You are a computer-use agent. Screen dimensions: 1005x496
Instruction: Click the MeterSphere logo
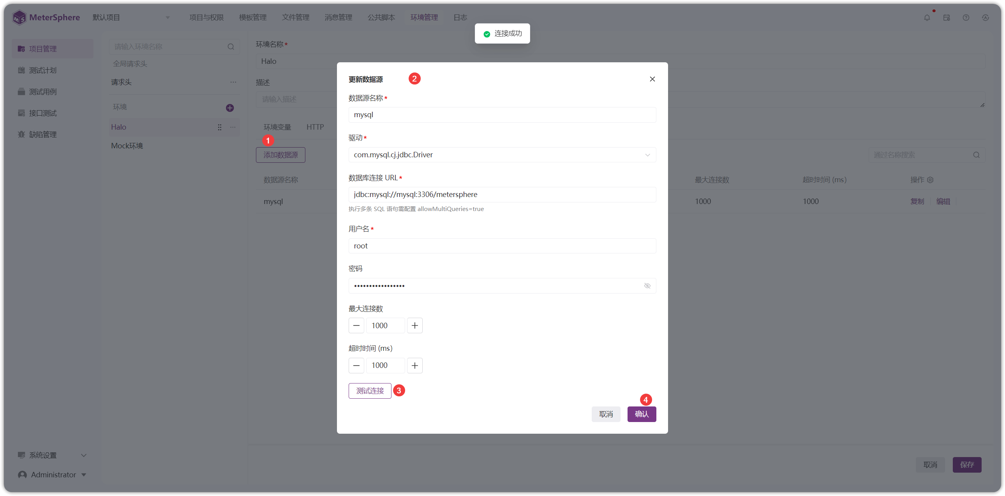click(46, 18)
